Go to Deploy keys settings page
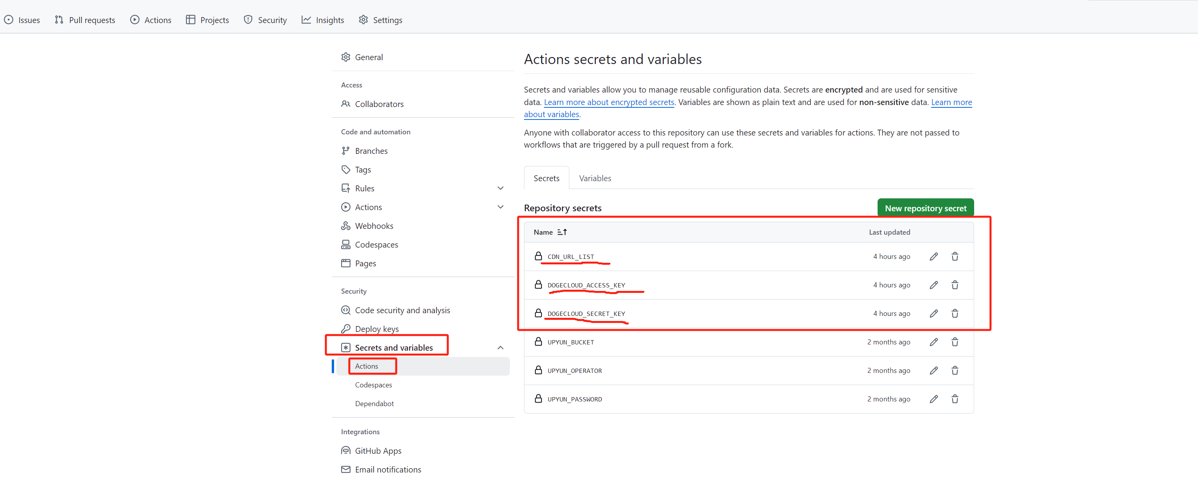This screenshot has height=485, width=1198. pos(376,328)
